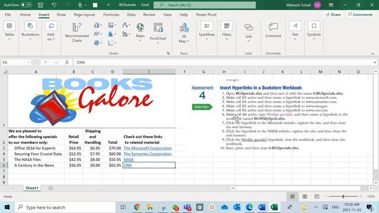Screen dimensions: 379x213
Task: Open The Symantec Corporation hyperlink
Action: click(147, 154)
